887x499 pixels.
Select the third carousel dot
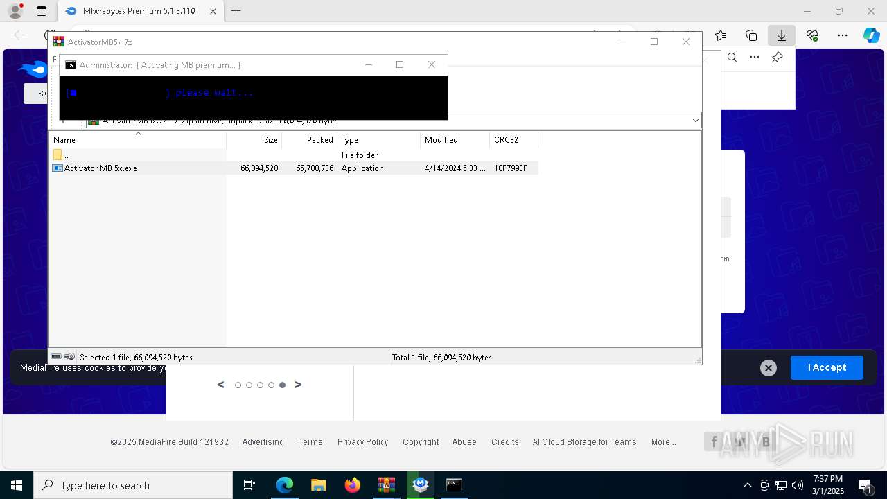[260, 385]
